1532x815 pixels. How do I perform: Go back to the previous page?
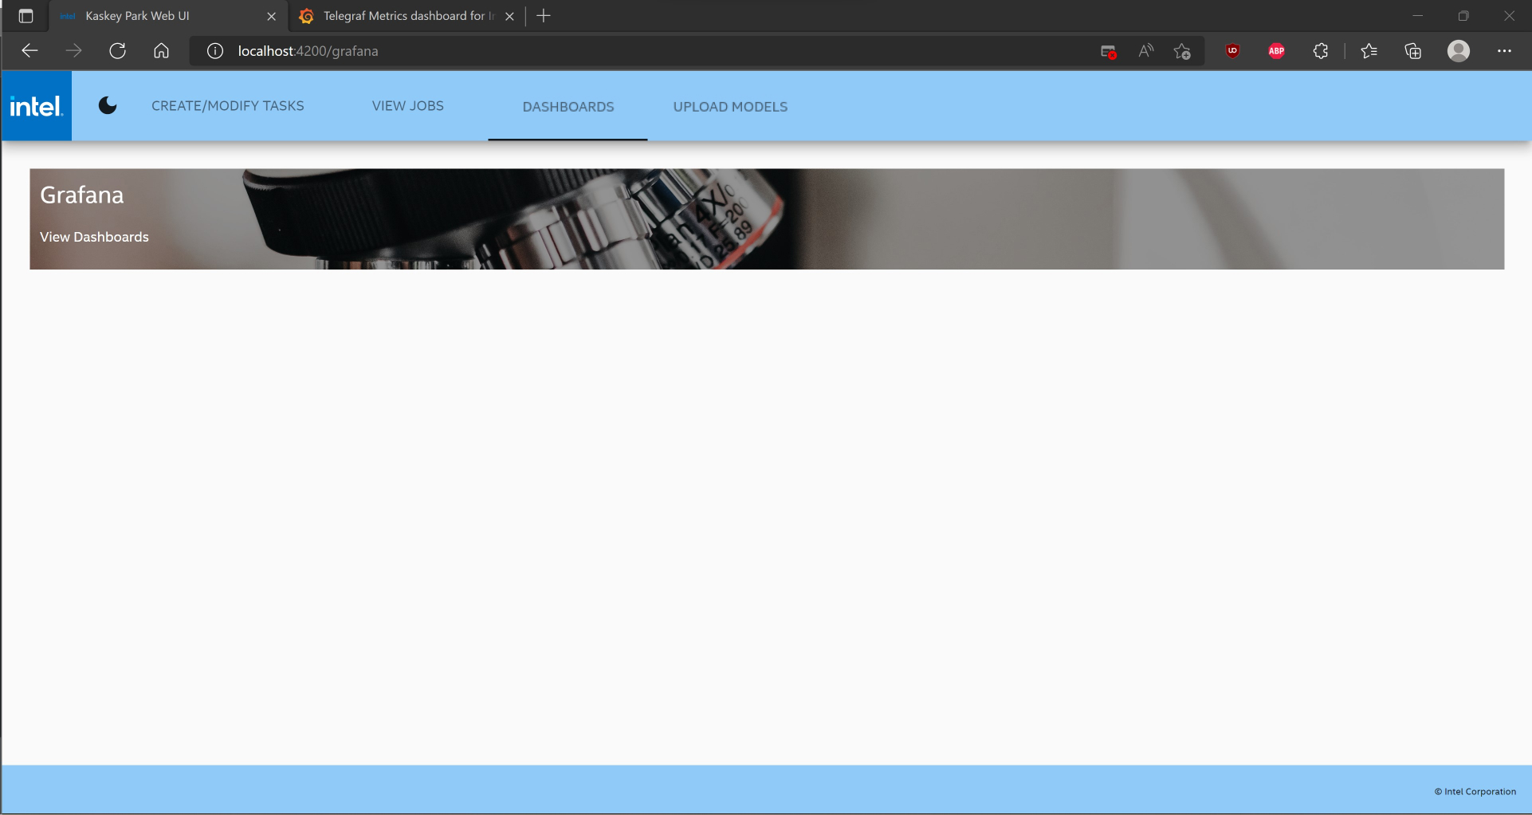(29, 51)
